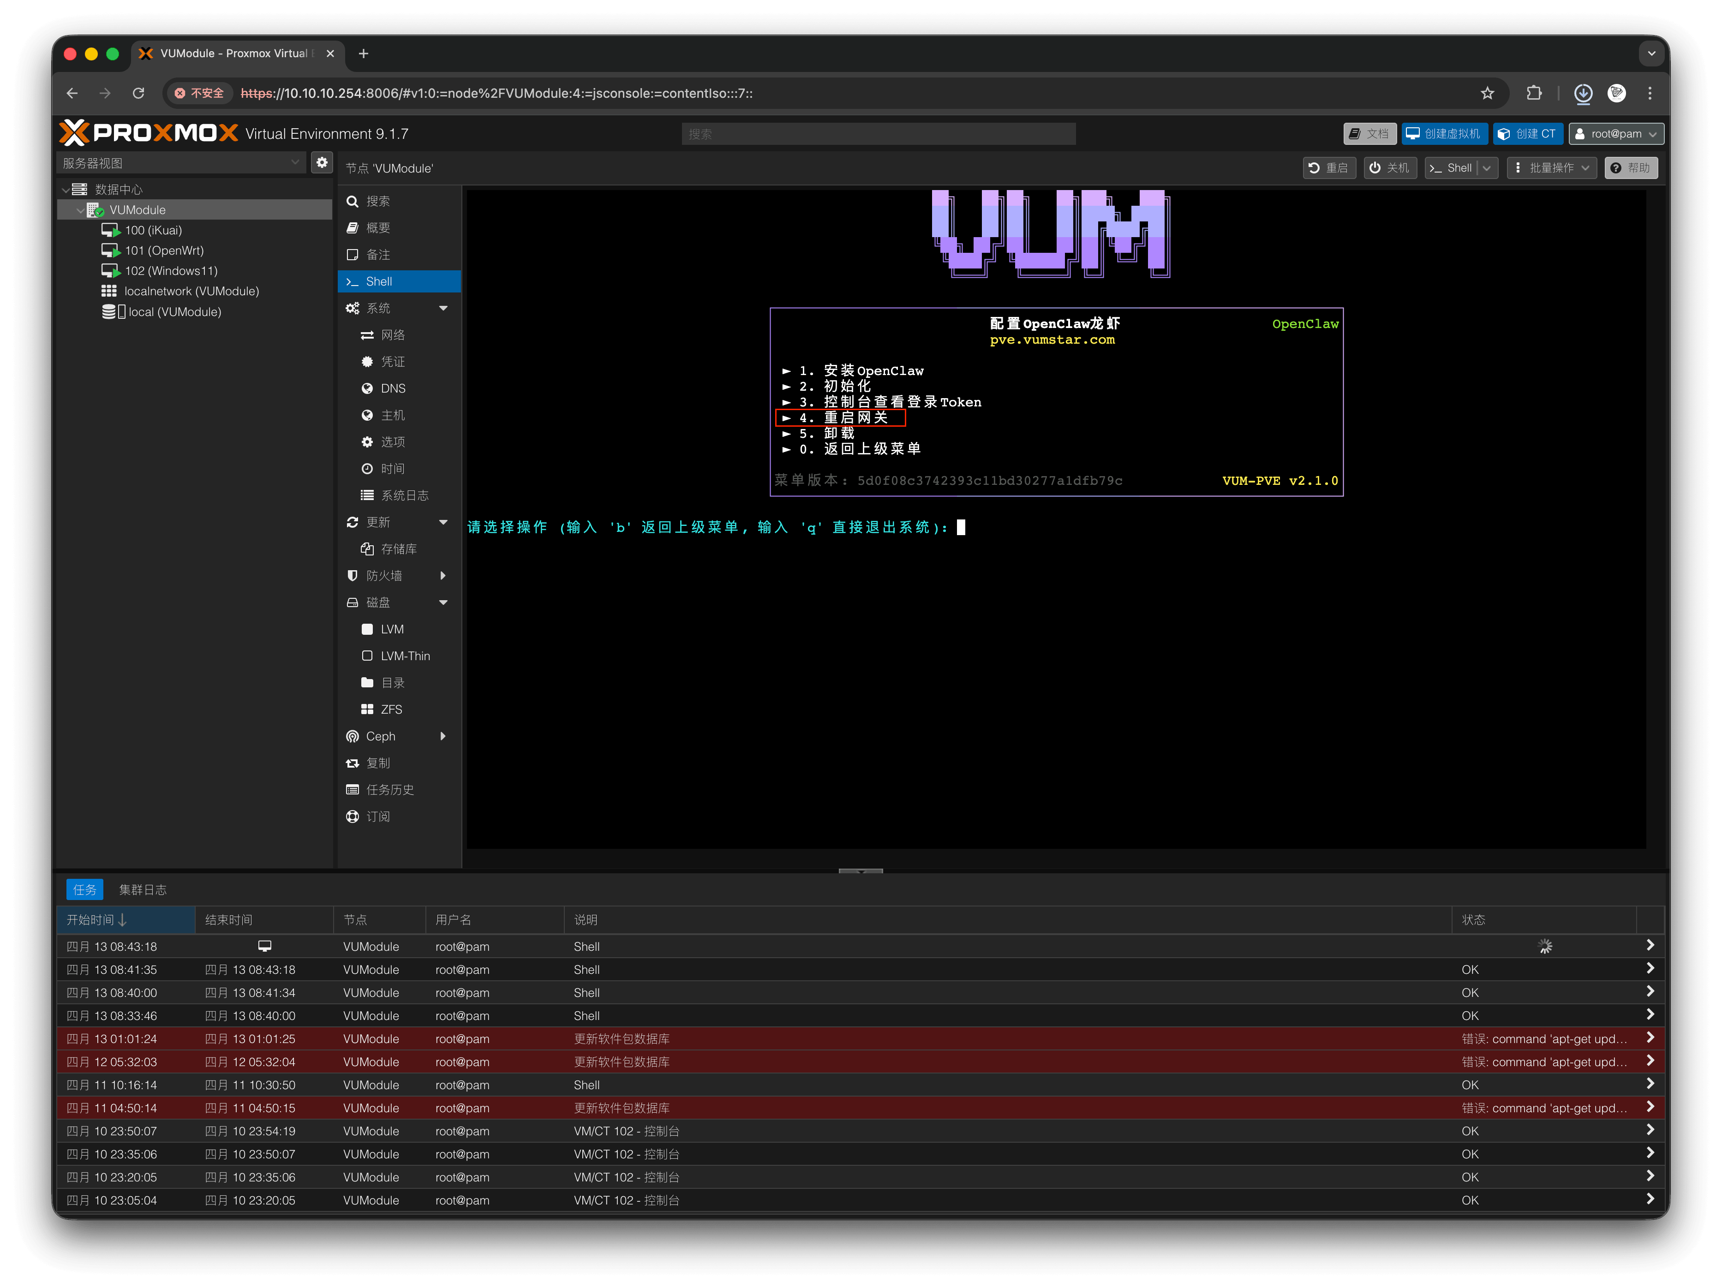Open the 选项 options page
The image size is (1722, 1288).
[x=400, y=442]
